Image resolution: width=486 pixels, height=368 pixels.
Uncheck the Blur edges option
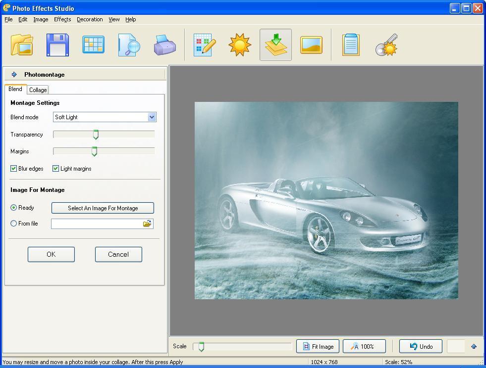click(13, 168)
